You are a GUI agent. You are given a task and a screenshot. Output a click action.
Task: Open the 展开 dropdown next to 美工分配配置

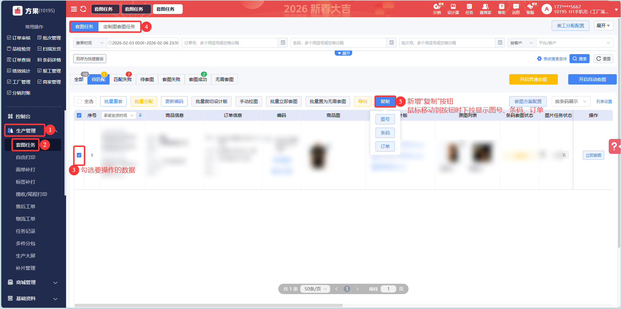click(x=604, y=26)
